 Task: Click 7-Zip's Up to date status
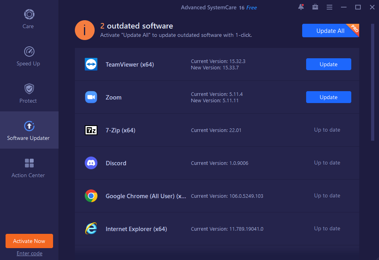(x=327, y=130)
